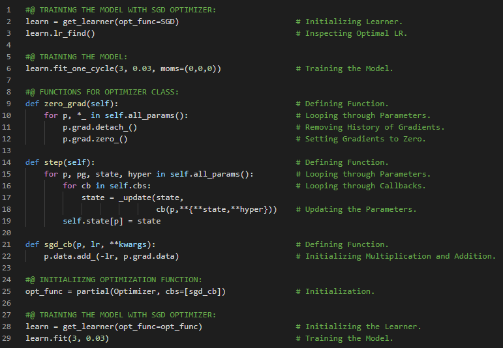This screenshot has height=348, width=503.
Task: Click line number 14 in the gutter
Action: (8, 162)
